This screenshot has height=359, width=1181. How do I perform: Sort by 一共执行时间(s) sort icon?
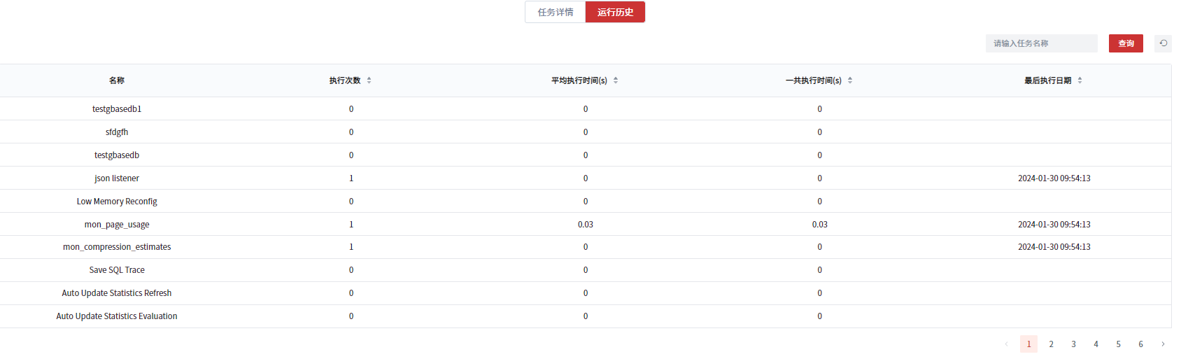point(850,80)
